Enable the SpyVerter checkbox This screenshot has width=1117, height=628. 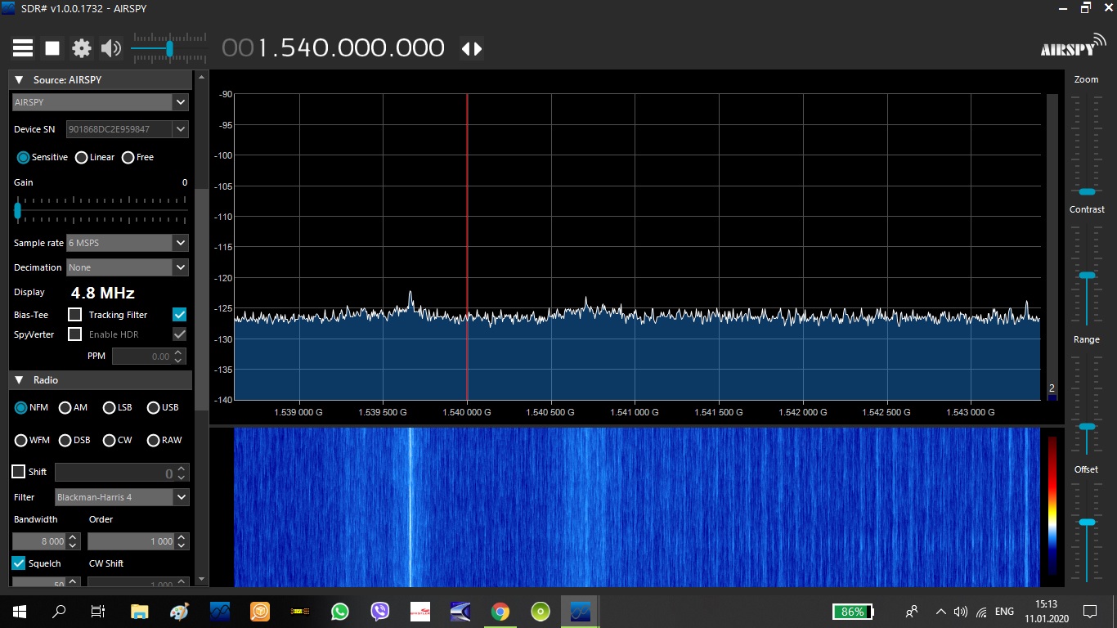click(74, 334)
